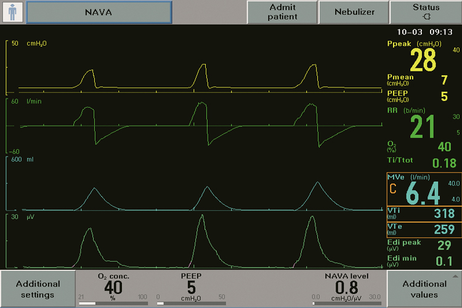Click the Edi peak 29 µV reading

(423, 245)
